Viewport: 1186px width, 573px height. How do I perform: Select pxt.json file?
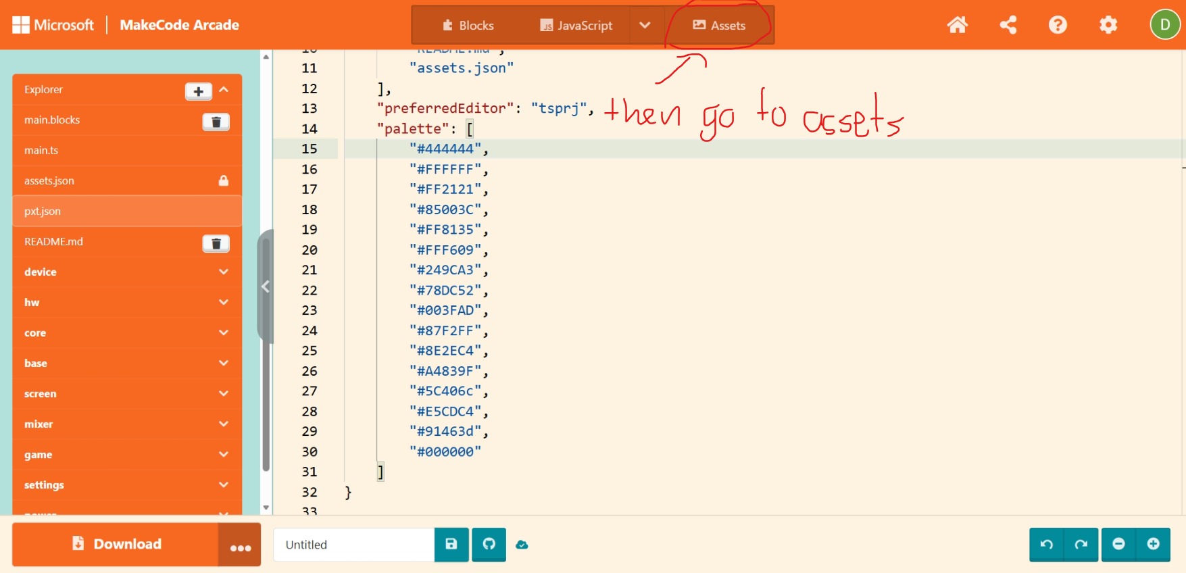127,211
